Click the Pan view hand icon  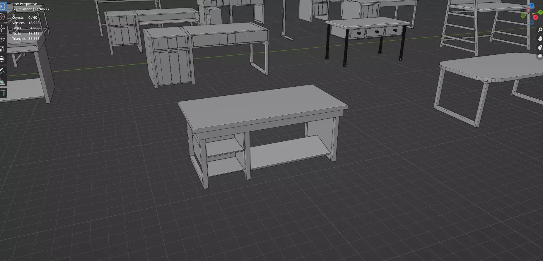pos(540,39)
